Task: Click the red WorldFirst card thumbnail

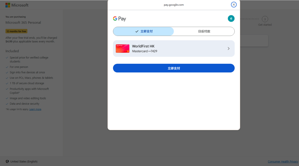Action: pos(122,49)
